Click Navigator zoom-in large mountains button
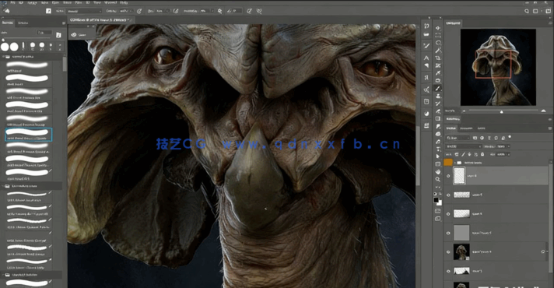Viewport: 554px width, 288px height. tap(543, 111)
